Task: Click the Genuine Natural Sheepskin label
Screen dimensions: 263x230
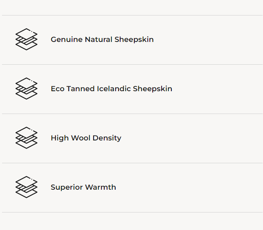Action: (102, 39)
